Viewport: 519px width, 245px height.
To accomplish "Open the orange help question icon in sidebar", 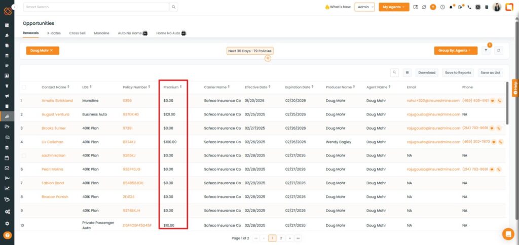I will point(7,235).
